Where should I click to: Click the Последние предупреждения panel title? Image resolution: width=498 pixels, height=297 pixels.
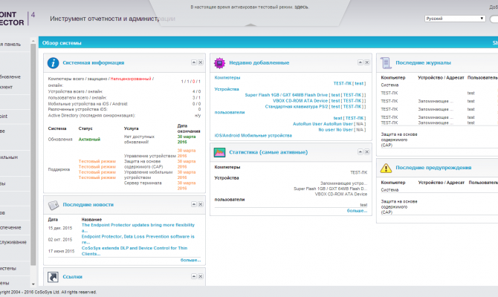pyautogui.click(x=433, y=168)
